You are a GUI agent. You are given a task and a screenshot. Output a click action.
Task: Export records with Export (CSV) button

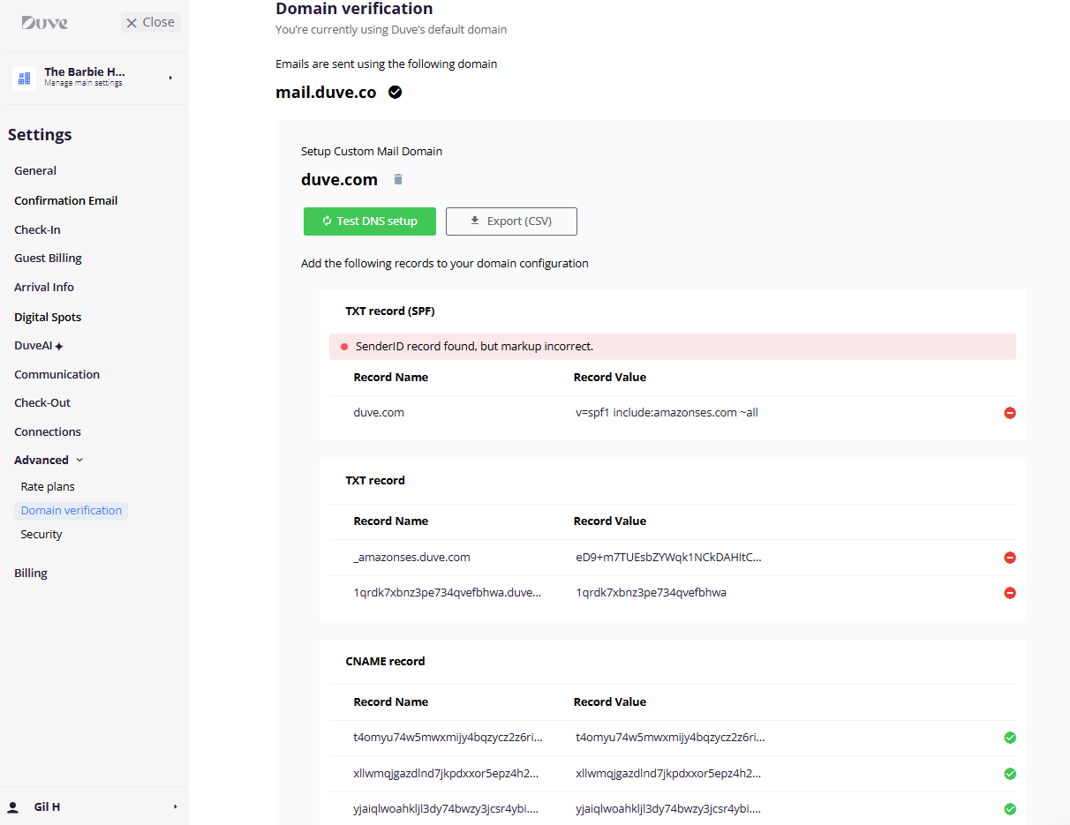[x=511, y=221]
